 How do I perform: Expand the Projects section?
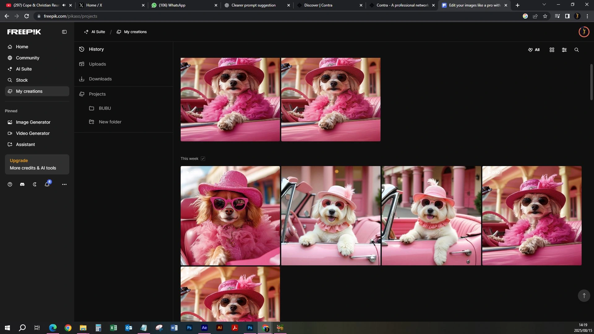click(x=124, y=94)
